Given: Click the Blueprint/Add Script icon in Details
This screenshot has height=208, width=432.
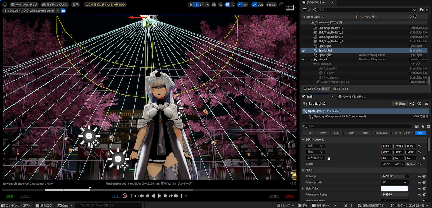Looking at the screenshot, I should click(x=412, y=104).
